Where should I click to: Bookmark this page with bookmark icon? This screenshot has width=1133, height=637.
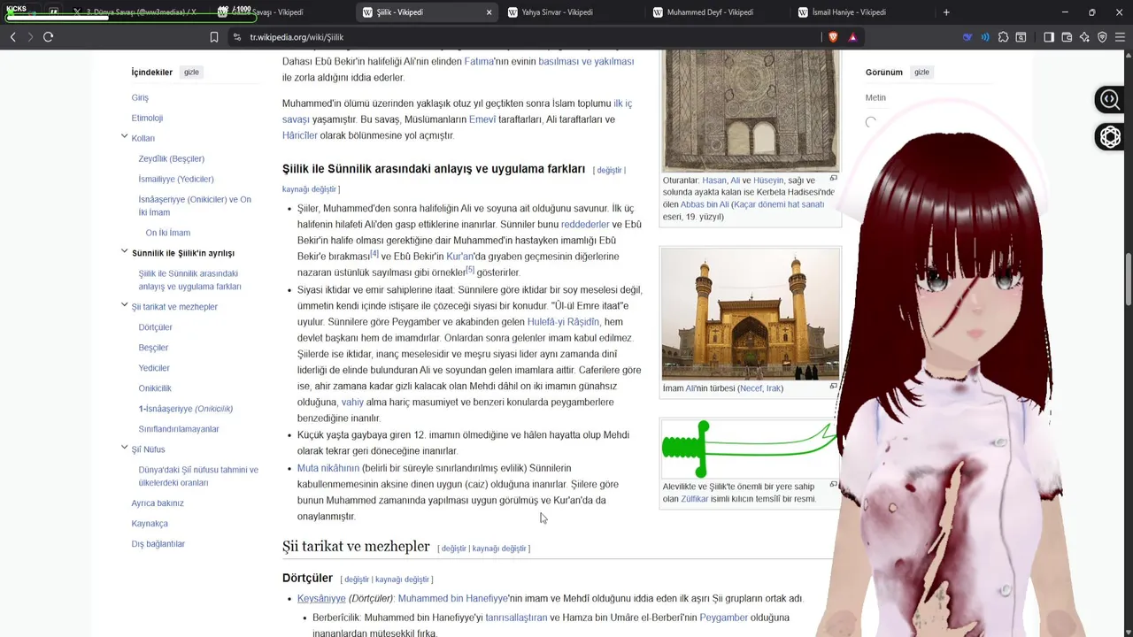214,37
